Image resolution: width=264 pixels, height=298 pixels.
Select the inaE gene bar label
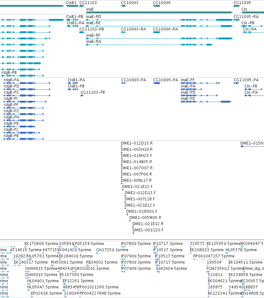pos(90,9)
